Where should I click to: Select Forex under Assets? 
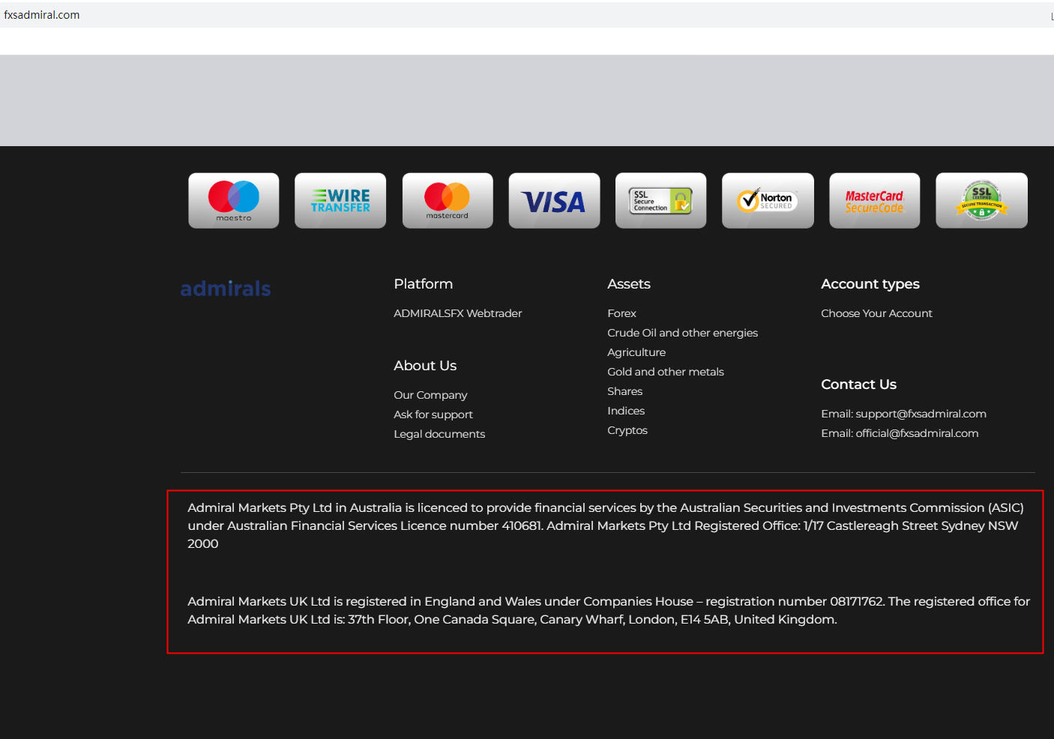point(621,313)
